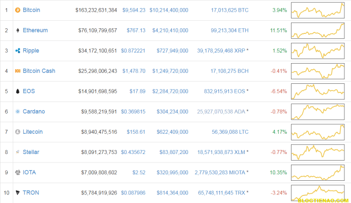
Task: Click the Stellar rocket logo icon
Action: pos(18,152)
